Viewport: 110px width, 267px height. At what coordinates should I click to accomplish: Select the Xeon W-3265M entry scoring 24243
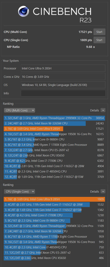coord(54,123)
